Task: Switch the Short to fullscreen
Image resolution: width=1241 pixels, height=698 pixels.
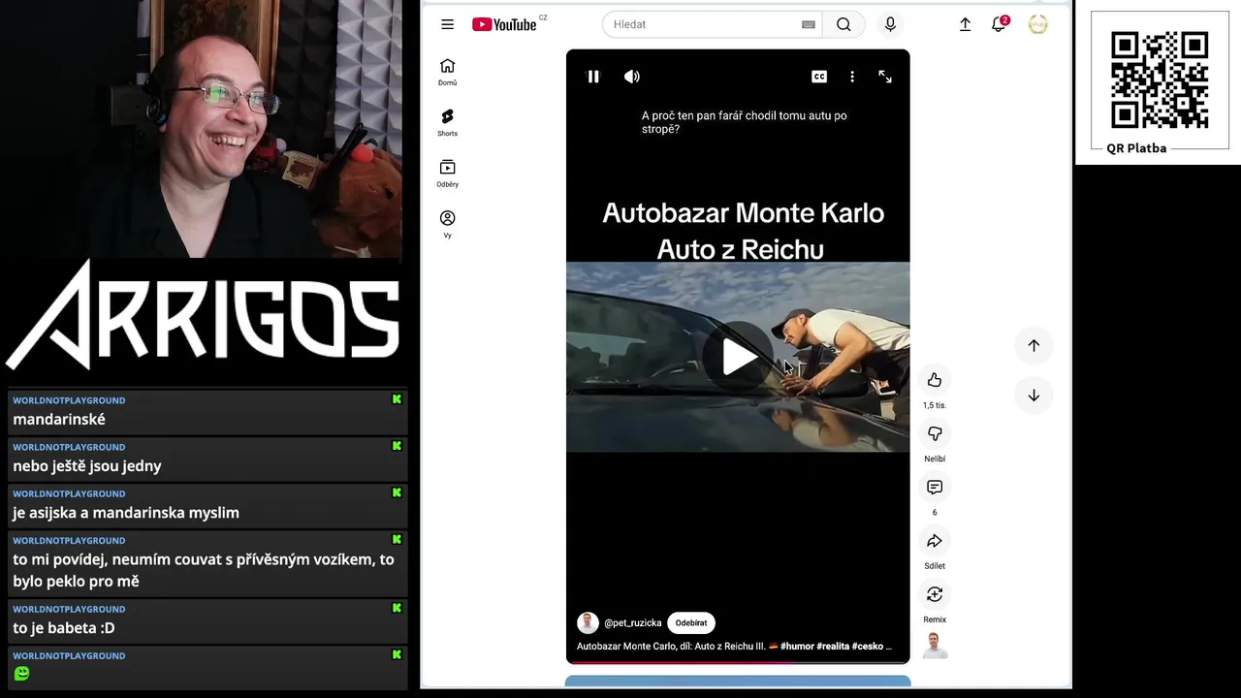Action: pyautogui.click(x=885, y=77)
